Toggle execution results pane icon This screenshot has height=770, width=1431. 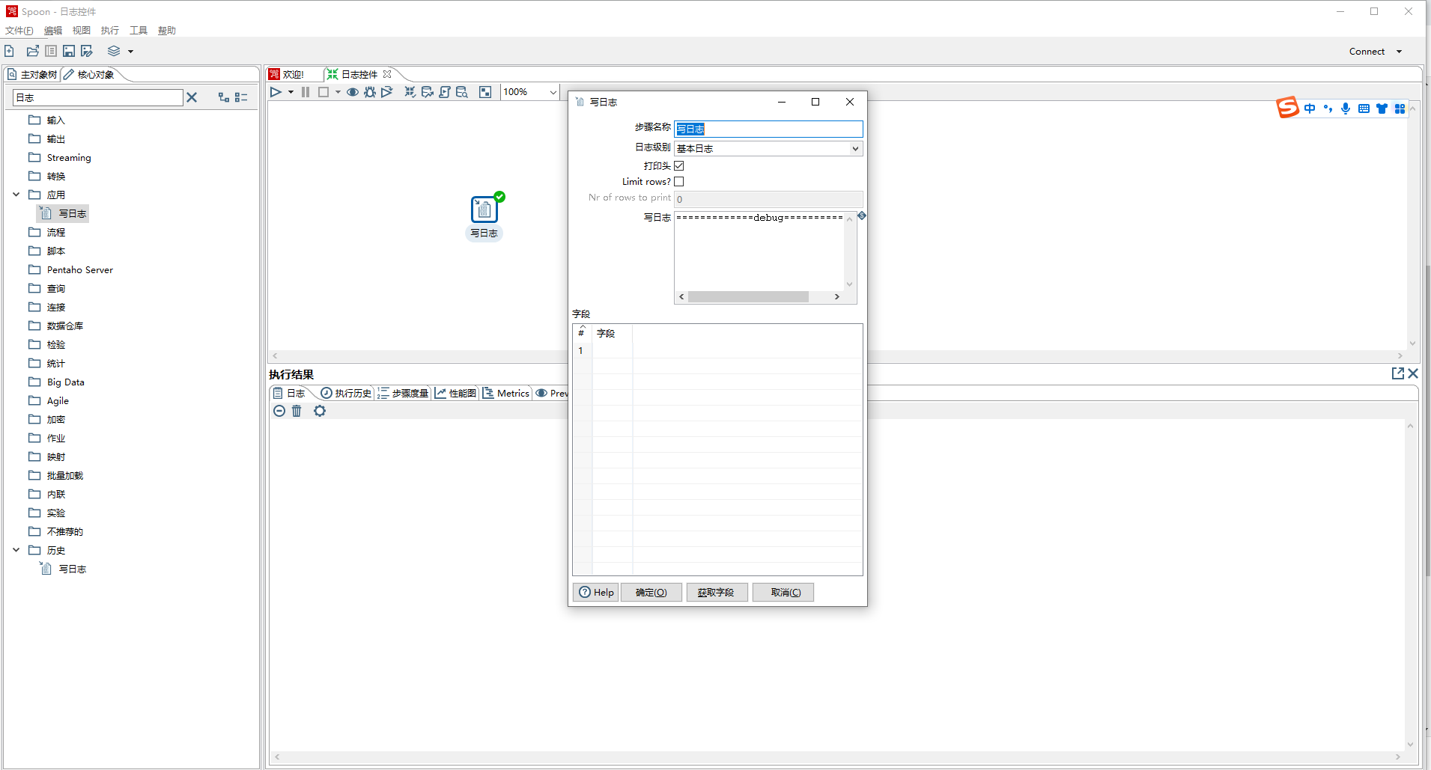coord(485,92)
